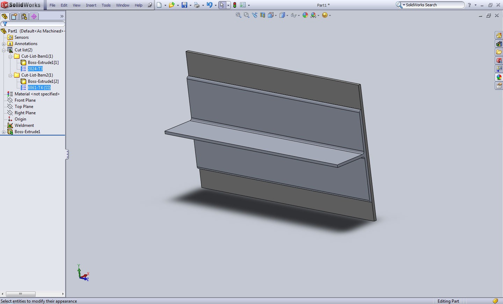Open the Insert menu
The image size is (503, 304).
91,5
